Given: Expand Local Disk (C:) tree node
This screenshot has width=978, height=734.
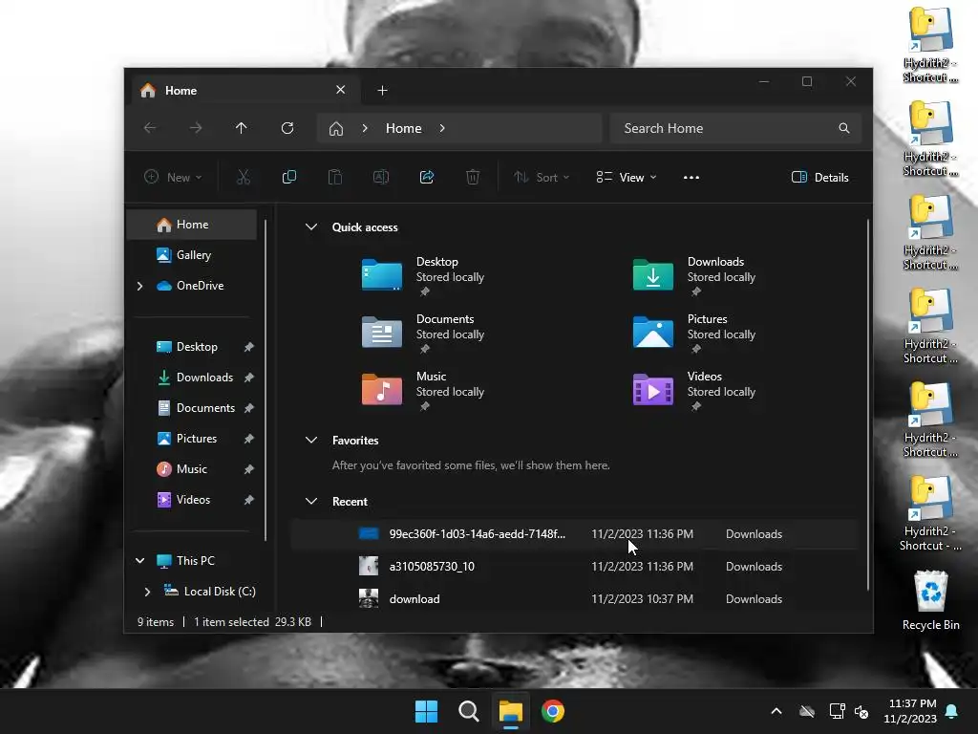Looking at the screenshot, I should [147, 591].
